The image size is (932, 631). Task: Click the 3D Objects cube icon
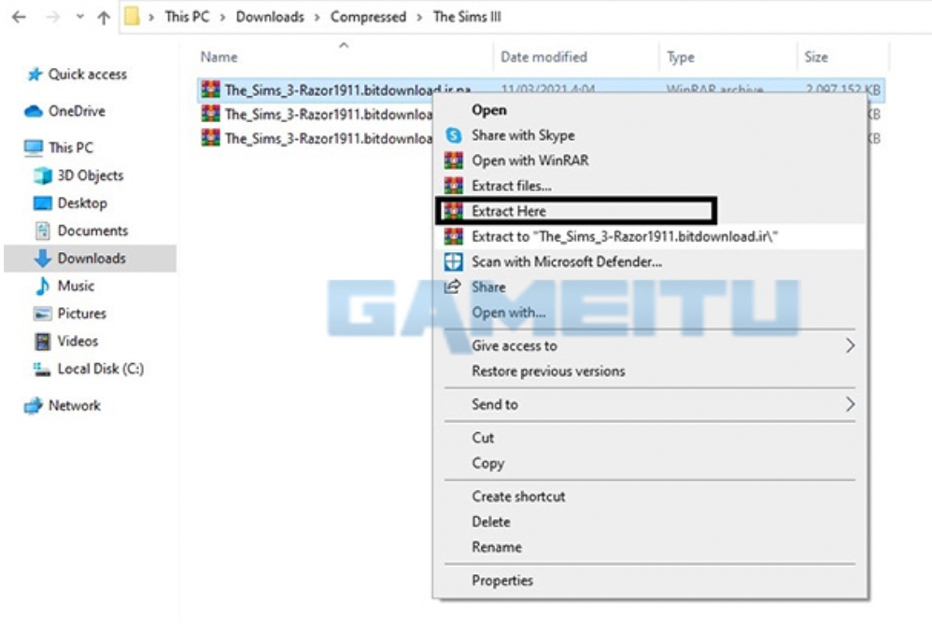click(x=43, y=175)
